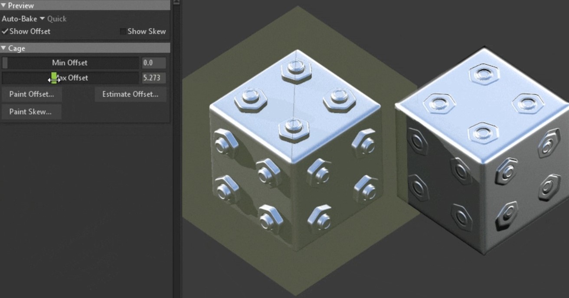Click the Max Offset slider track
This screenshot has height=298, width=569.
pos(100,78)
